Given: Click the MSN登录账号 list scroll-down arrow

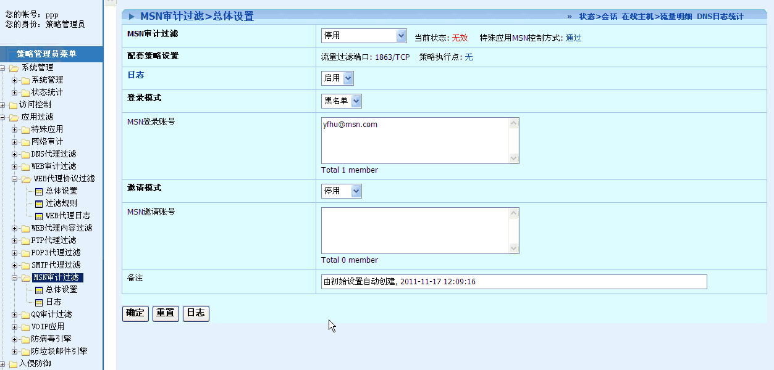Looking at the screenshot, I should (513, 158).
